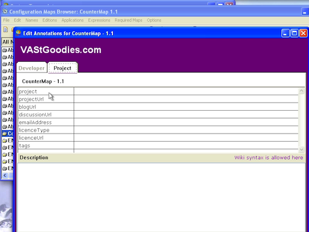The image size is (309, 232).
Task: Click the discussionUrl value cell
Action: (x=186, y=114)
